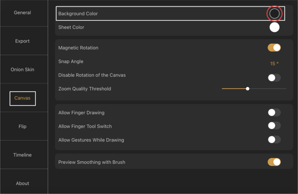
Task: Open the Timeline settings tab
Action: (x=22, y=155)
